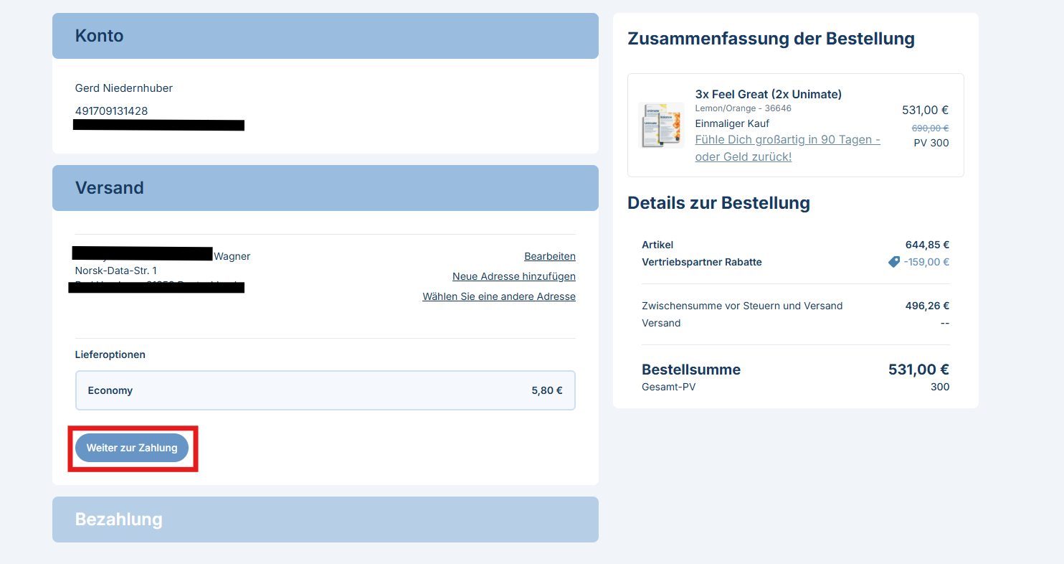The image size is (1064, 564).
Task: Select the Economy delivery option
Action: pos(325,390)
